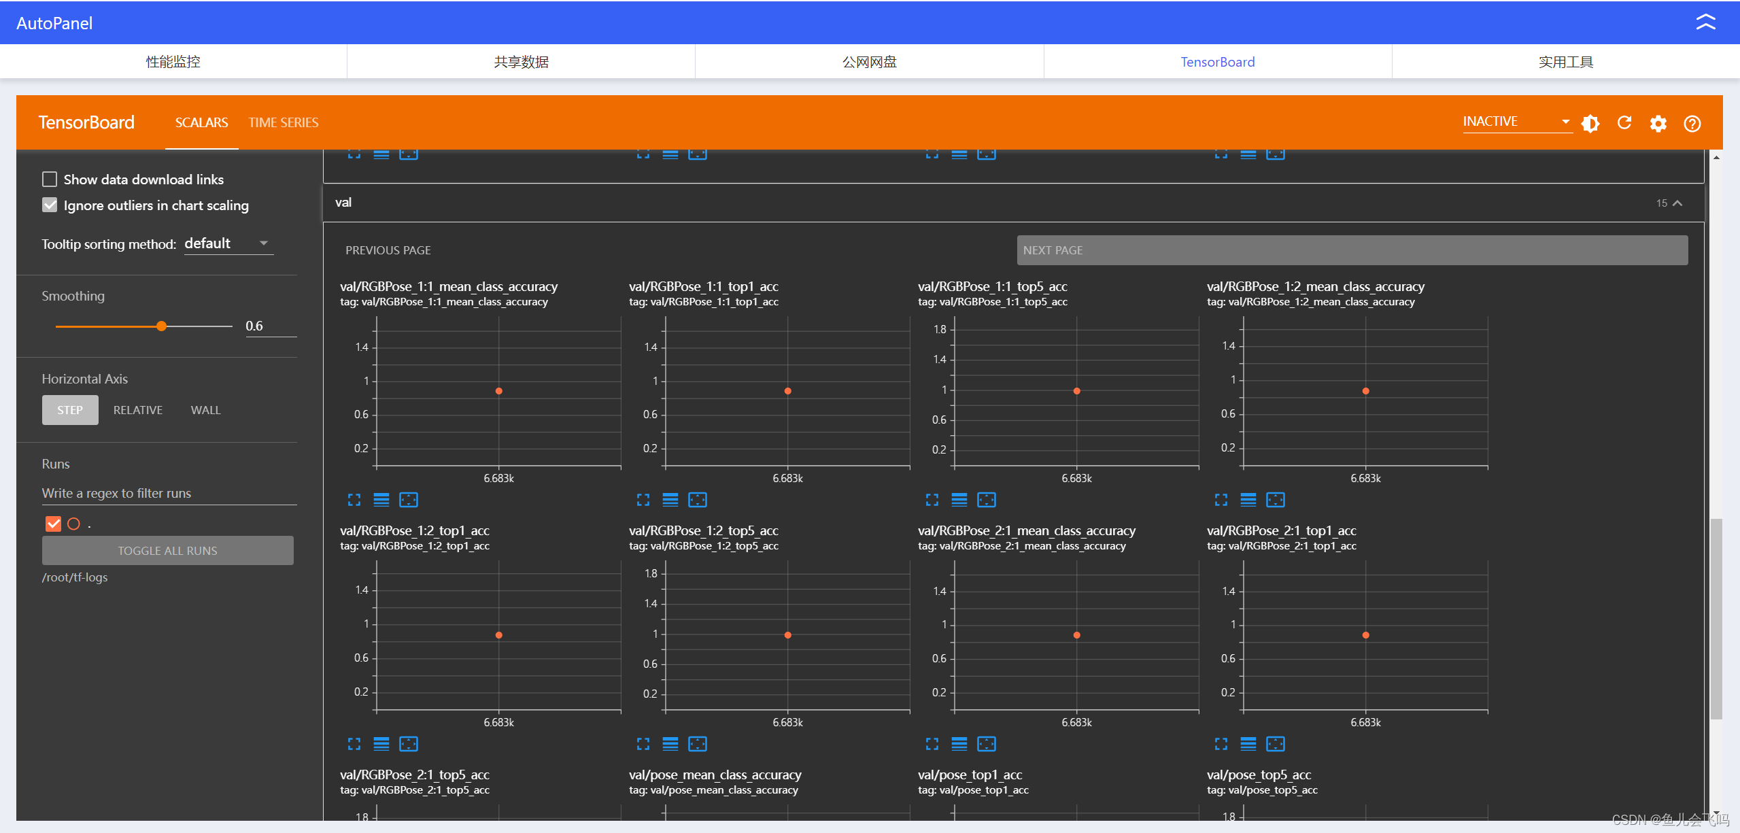Open the TensorBoard help icon
1740x833 pixels.
(1692, 123)
